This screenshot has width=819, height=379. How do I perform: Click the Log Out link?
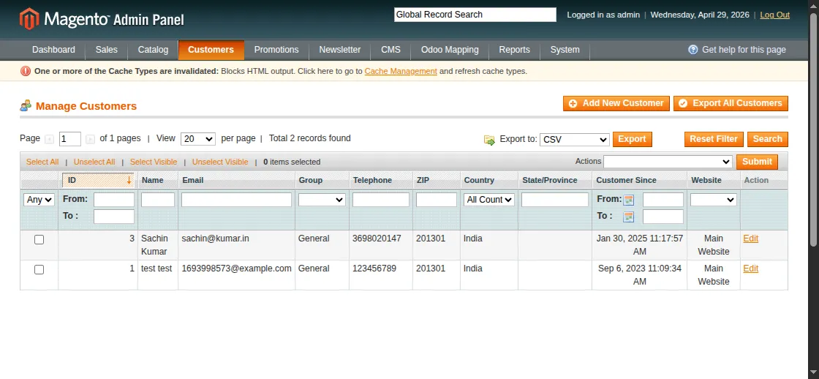(x=774, y=15)
